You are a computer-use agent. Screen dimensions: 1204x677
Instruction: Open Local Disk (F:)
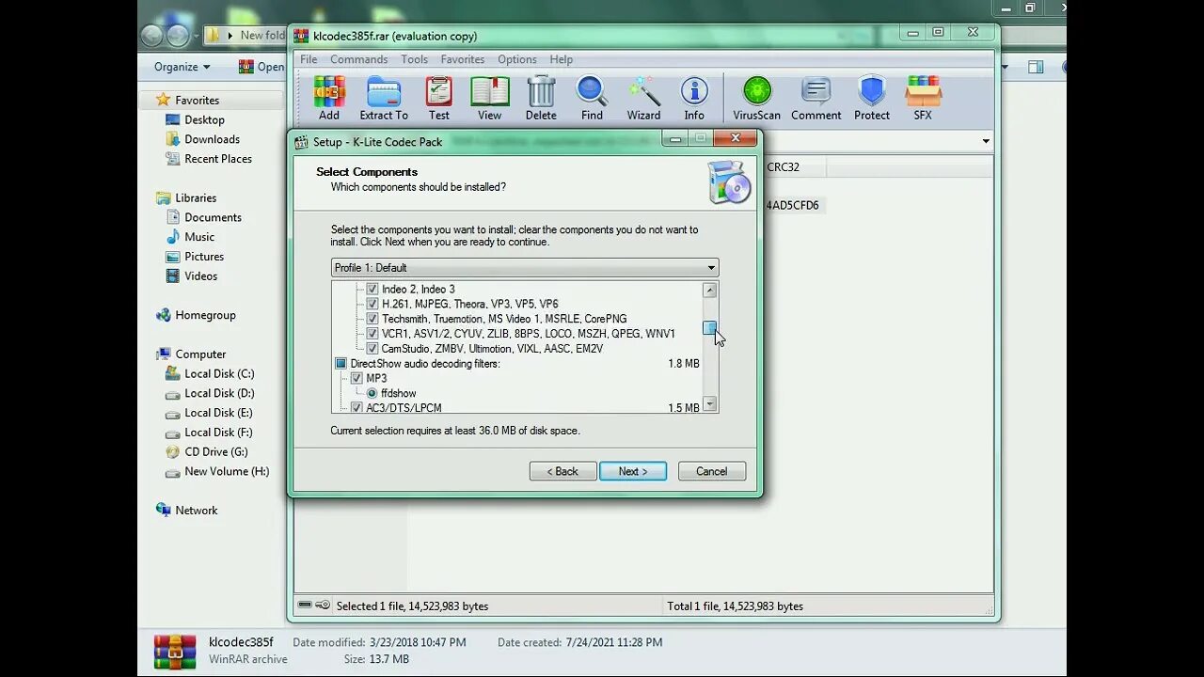[219, 433]
